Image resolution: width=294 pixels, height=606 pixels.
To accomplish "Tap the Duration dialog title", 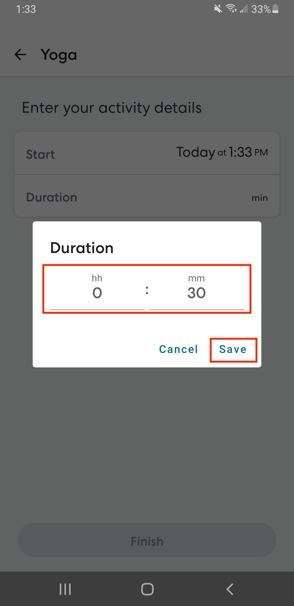I will click(x=82, y=248).
